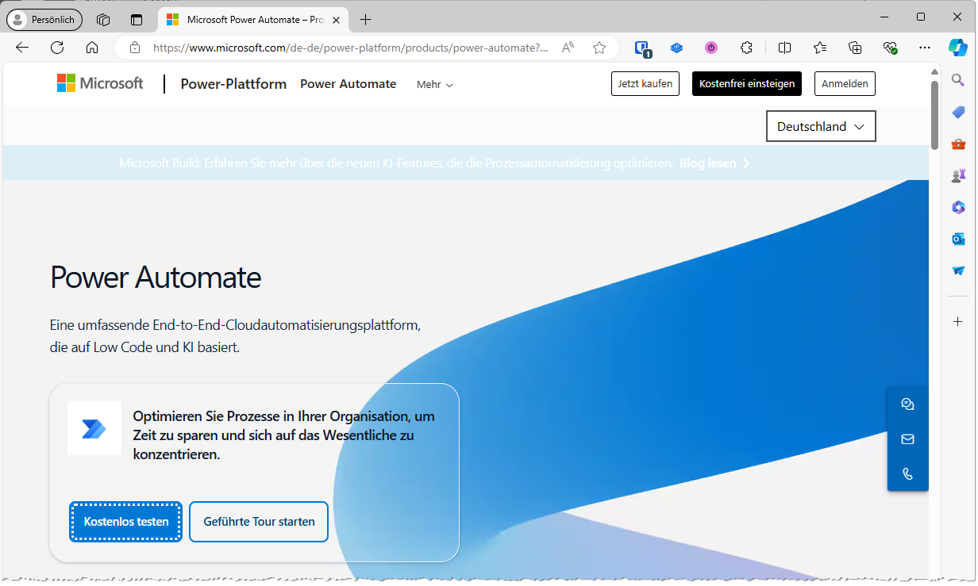The width and height of the screenshot is (978, 586).
Task: Open Copilot in the browser toolbar
Action: tap(958, 48)
